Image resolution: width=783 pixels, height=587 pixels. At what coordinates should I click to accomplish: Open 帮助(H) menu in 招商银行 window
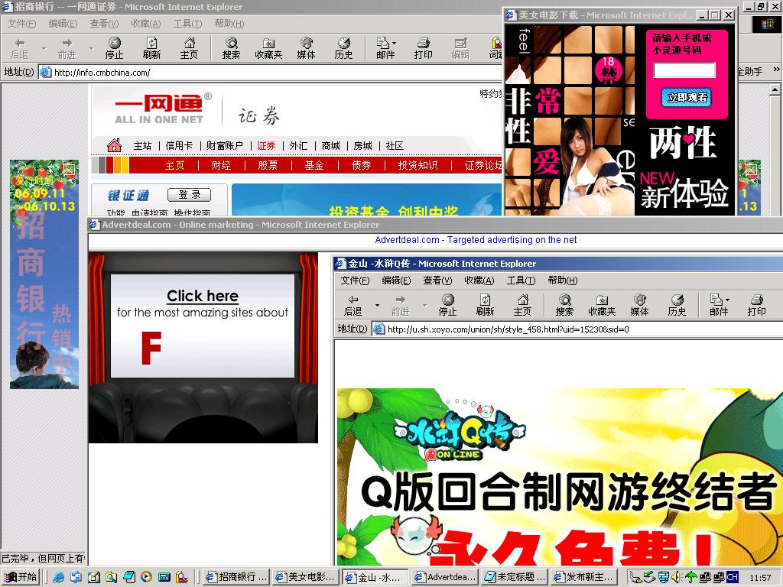(x=229, y=24)
